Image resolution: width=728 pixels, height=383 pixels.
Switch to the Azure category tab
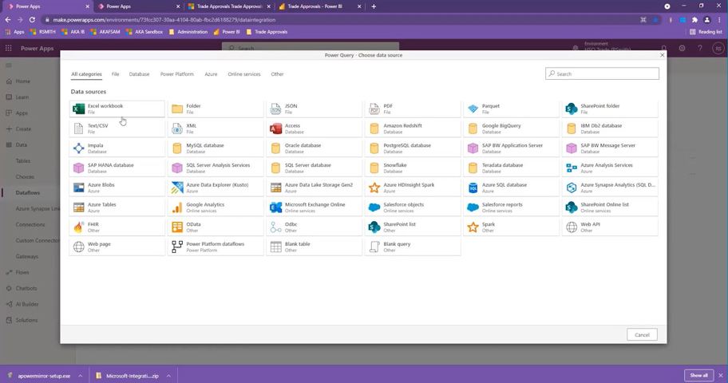click(211, 74)
